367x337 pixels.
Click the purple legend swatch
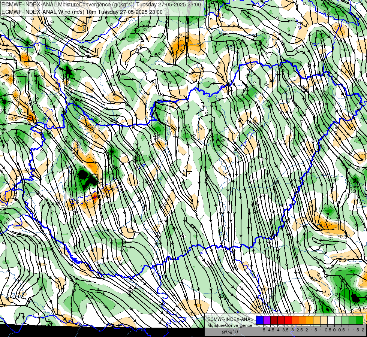pos(267,321)
